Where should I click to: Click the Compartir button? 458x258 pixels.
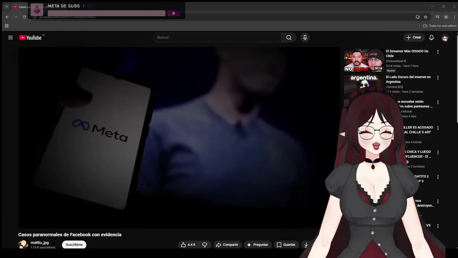(227, 245)
